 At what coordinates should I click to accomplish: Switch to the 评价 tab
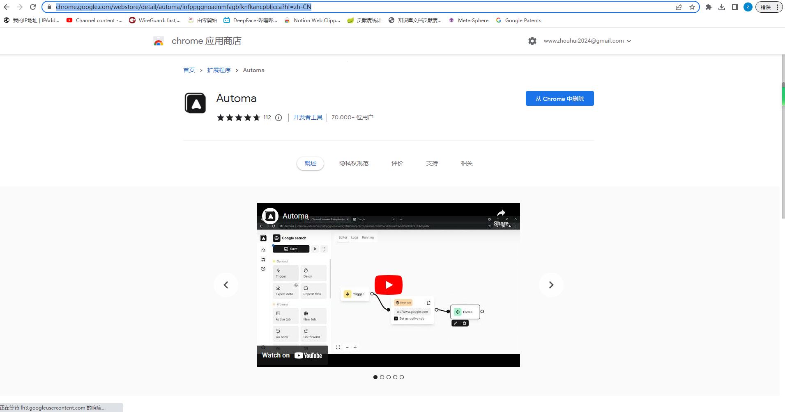point(397,163)
